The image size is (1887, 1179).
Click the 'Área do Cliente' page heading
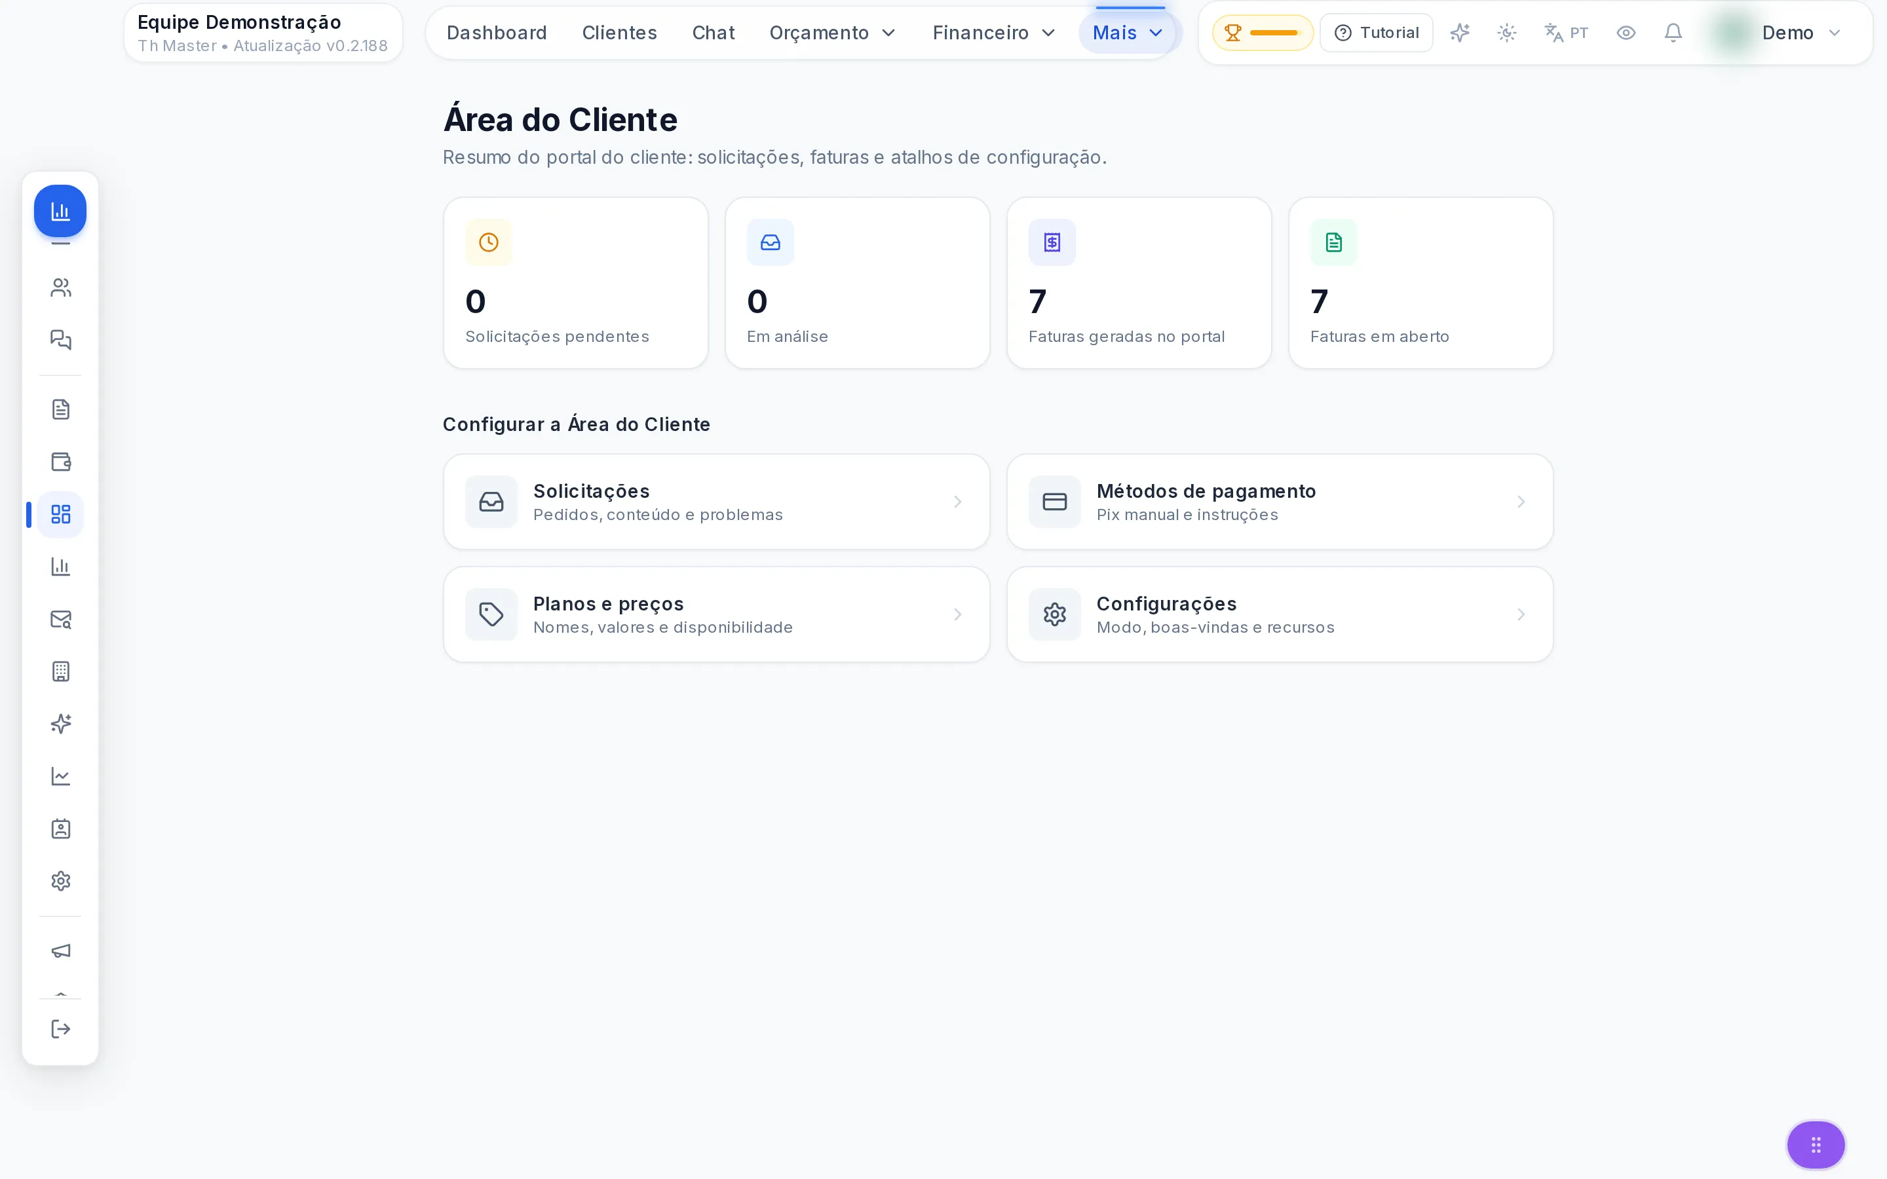pos(560,120)
